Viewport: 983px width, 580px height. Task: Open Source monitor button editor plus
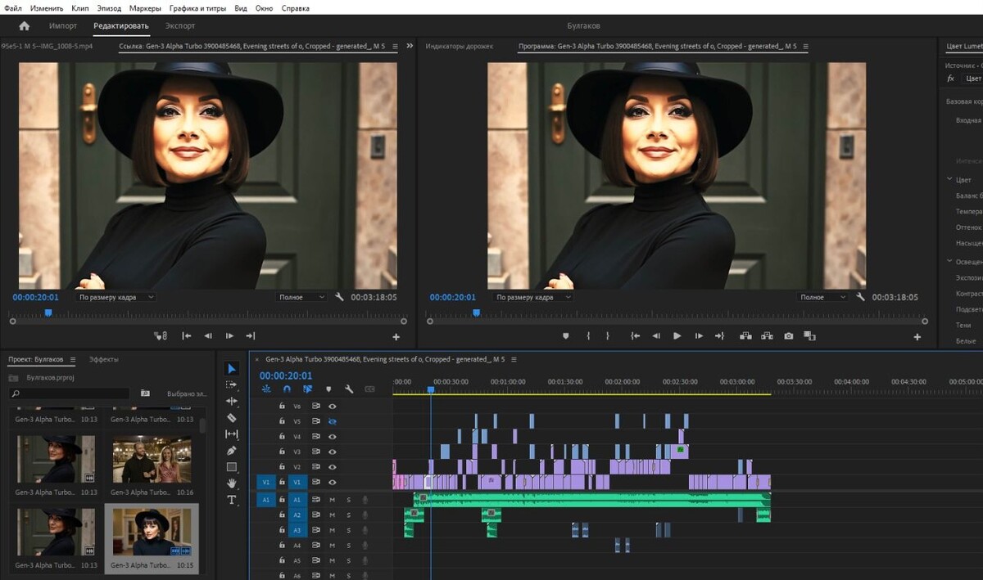click(396, 337)
